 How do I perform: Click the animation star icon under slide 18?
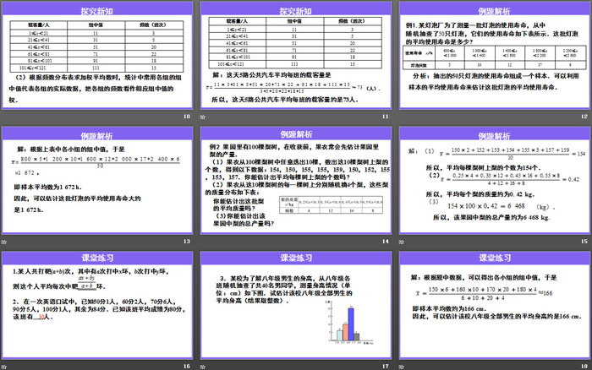(402, 367)
